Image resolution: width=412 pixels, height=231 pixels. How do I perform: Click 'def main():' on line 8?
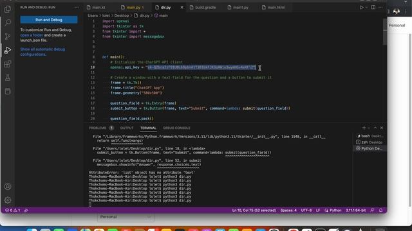pyautogui.click(x=113, y=57)
